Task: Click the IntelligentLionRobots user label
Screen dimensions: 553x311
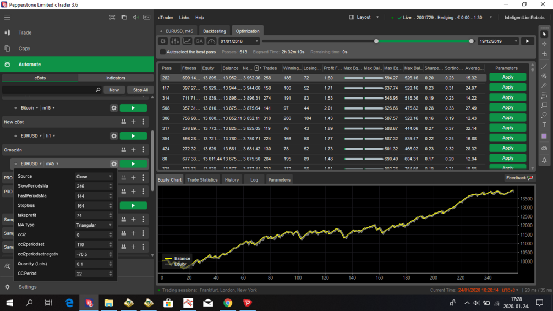Action: pyautogui.click(x=524, y=17)
